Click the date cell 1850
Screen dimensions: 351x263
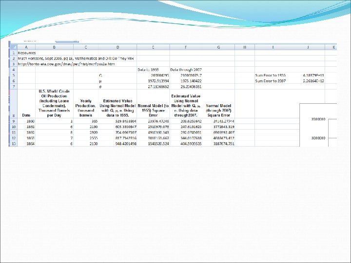pyautogui.click(x=30, y=121)
